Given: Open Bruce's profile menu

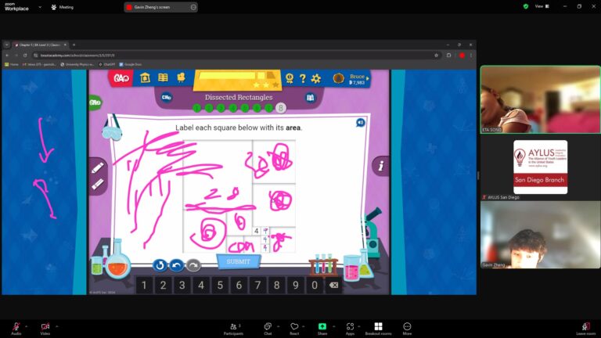Looking at the screenshot, I should tap(351, 79).
